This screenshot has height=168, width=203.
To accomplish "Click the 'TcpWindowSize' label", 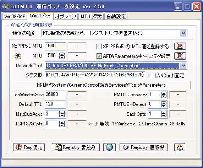I will [x=28, y=95].
